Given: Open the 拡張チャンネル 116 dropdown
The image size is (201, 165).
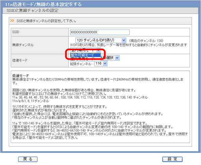Looking at the screenshot, I should point(98,63).
